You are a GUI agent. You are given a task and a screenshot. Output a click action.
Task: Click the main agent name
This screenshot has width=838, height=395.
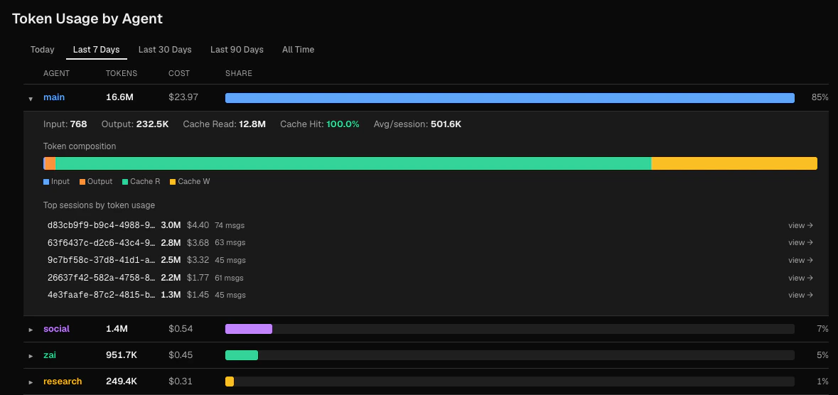54,97
